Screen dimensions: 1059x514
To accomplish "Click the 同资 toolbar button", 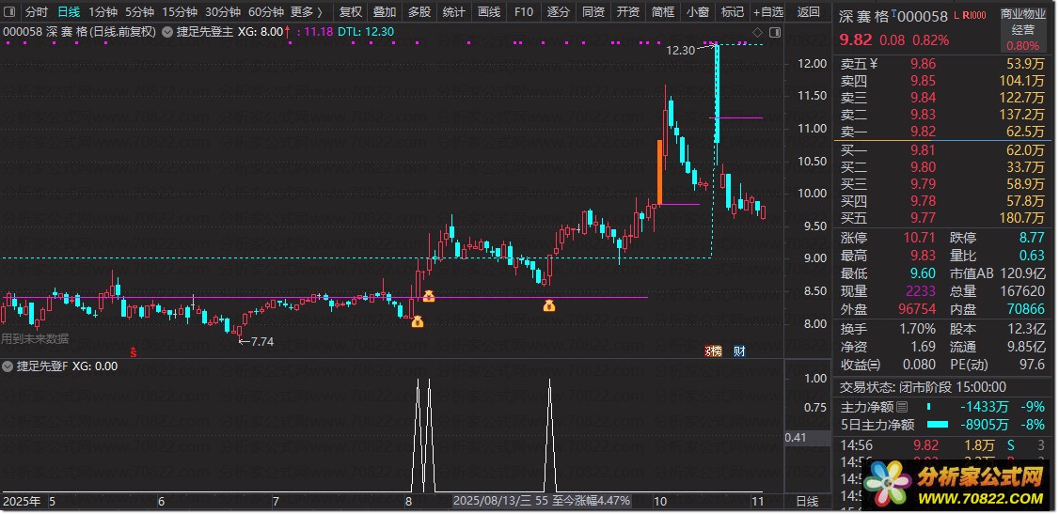I will pyautogui.click(x=593, y=11).
